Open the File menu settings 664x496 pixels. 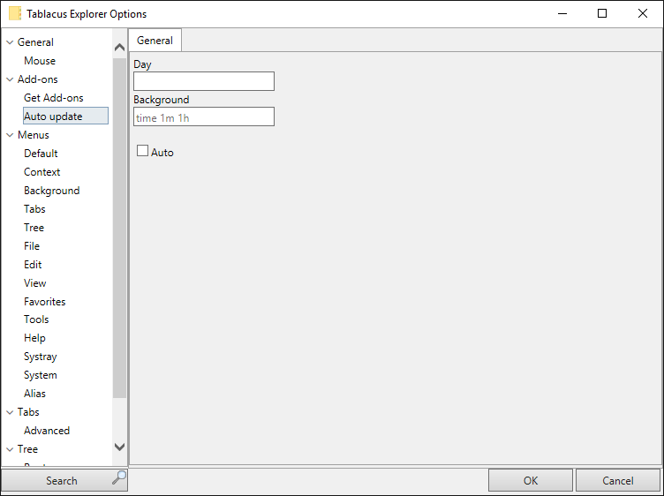[x=32, y=246]
